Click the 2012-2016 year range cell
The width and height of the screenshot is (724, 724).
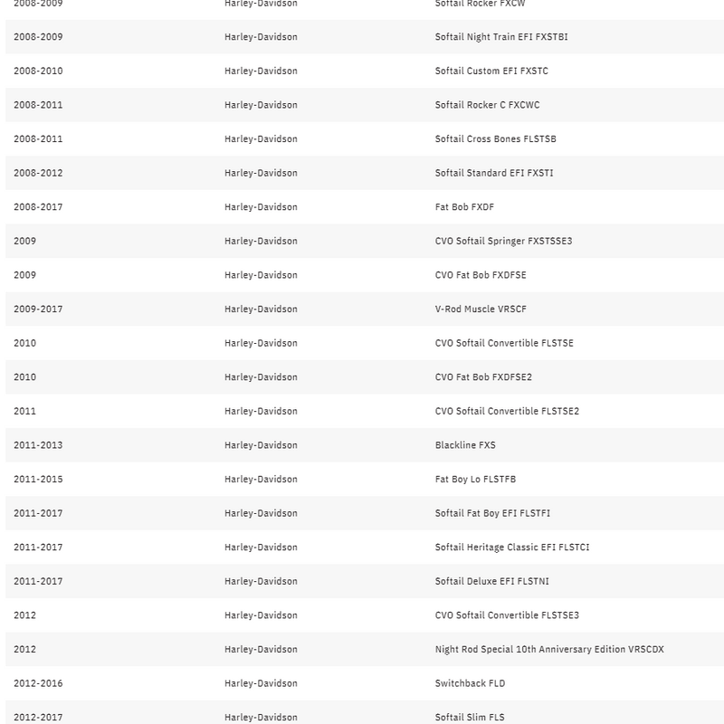pyautogui.click(x=38, y=683)
